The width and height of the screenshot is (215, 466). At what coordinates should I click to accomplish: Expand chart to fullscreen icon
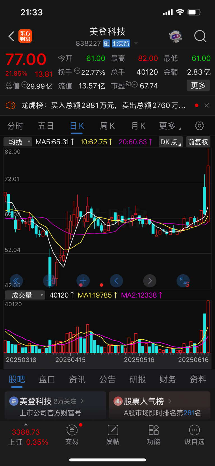[x=183, y=281]
